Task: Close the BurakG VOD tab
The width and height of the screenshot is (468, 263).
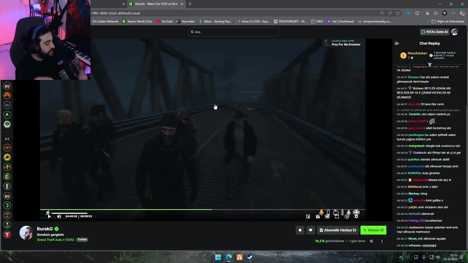Action: (182, 4)
